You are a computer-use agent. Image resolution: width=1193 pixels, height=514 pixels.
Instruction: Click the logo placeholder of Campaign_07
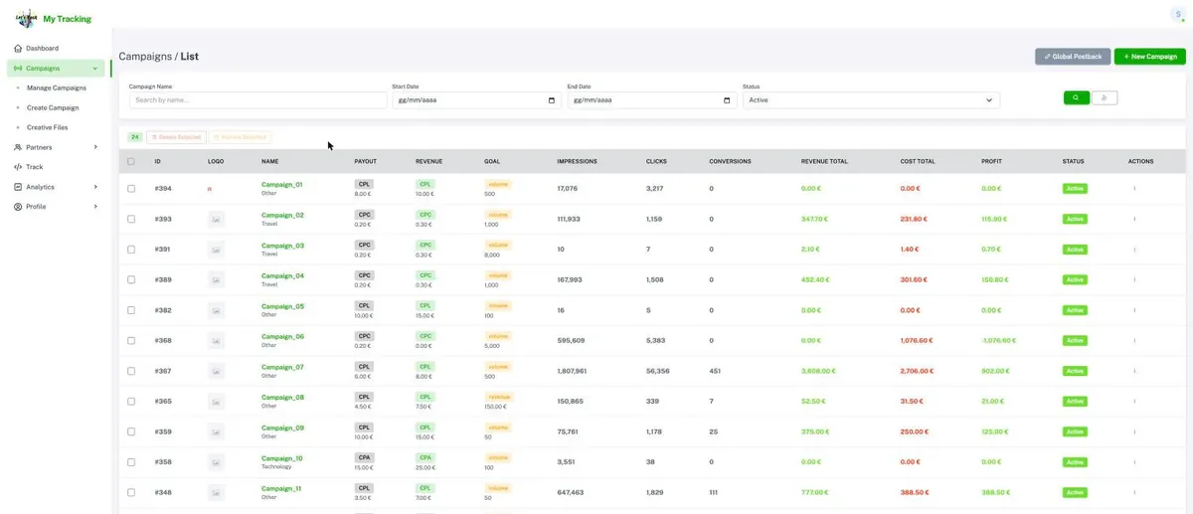click(216, 371)
